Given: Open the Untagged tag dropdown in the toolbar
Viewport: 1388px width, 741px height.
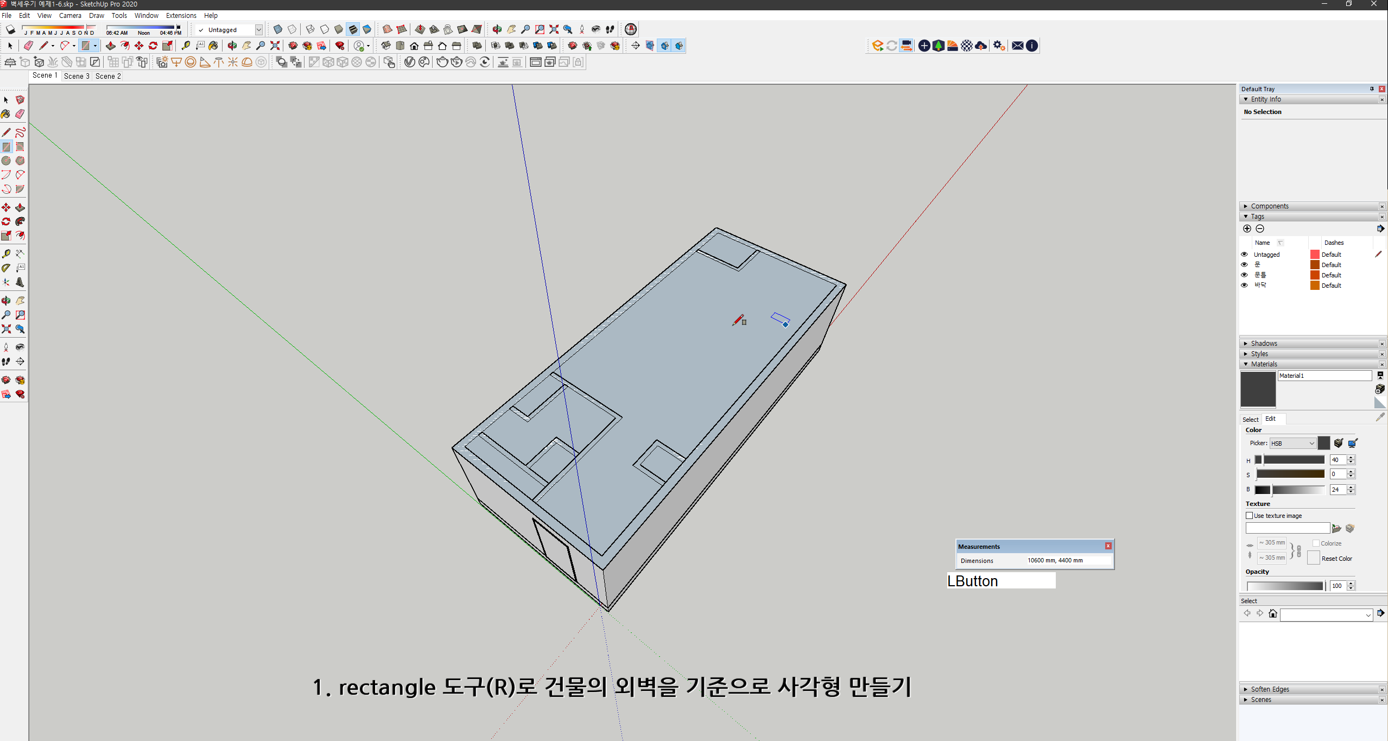Looking at the screenshot, I should coord(259,29).
